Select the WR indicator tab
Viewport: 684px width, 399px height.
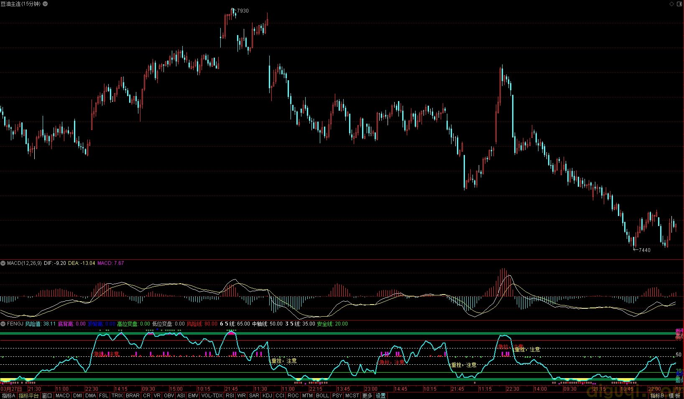click(242, 396)
